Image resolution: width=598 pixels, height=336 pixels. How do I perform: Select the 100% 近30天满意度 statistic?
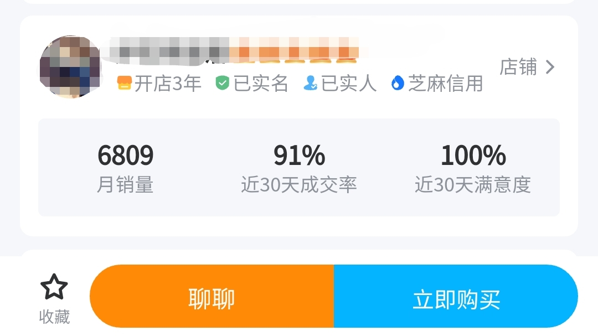pyautogui.click(x=473, y=168)
